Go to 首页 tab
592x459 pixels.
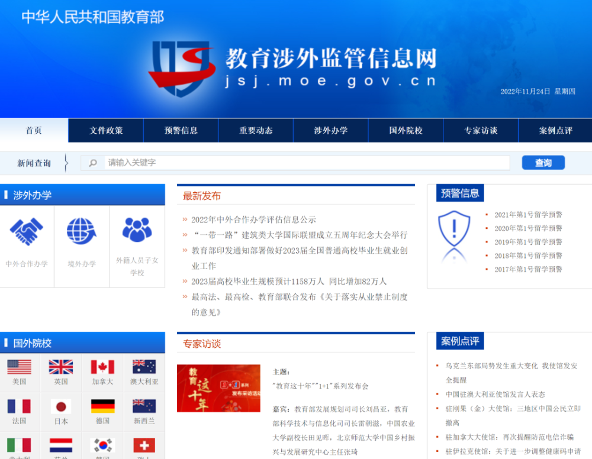pyautogui.click(x=34, y=131)
